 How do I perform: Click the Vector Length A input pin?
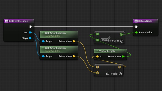click(x=97, y=56)
